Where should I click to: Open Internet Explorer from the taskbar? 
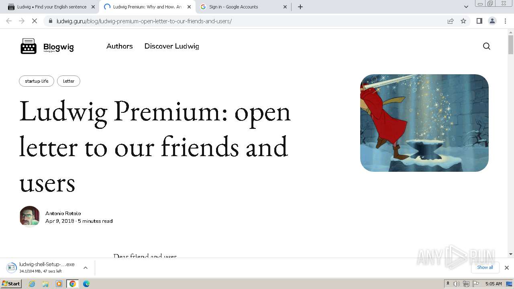[x=32, y=284]
